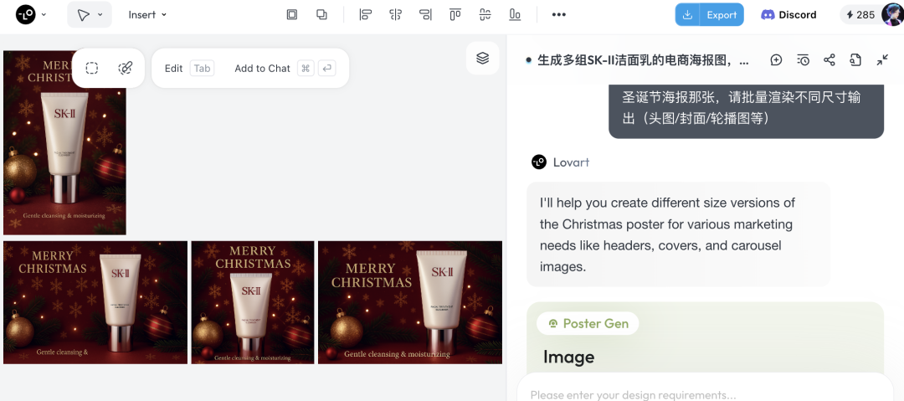
Task: Open the files icon in chat header
Action: 855,60
